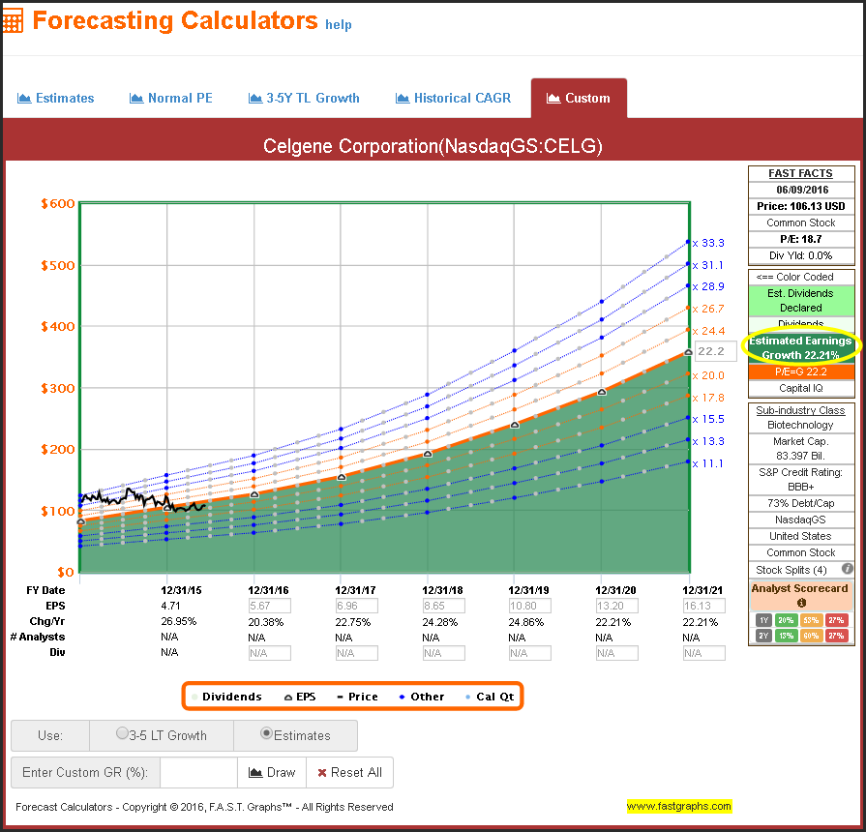Switch to the Normal PE tab
This screenshot has width=866, height=832.
point(170,98)
